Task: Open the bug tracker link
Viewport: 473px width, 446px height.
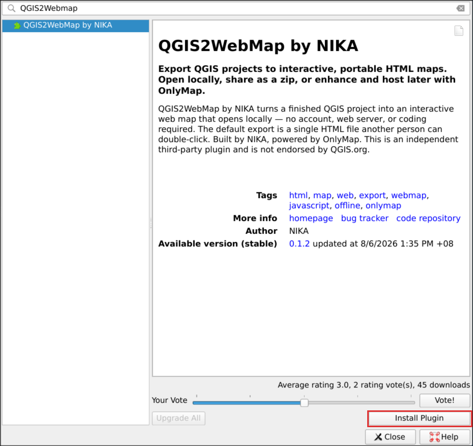Action: click(365, 218)
